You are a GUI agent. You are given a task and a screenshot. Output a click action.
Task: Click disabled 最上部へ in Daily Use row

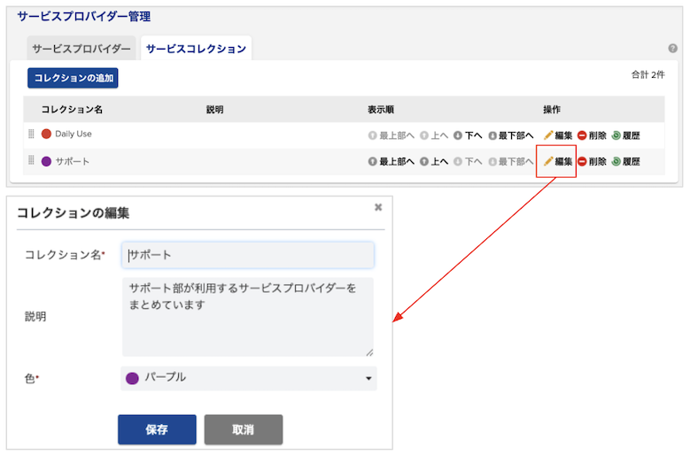[x=392, y=135]
